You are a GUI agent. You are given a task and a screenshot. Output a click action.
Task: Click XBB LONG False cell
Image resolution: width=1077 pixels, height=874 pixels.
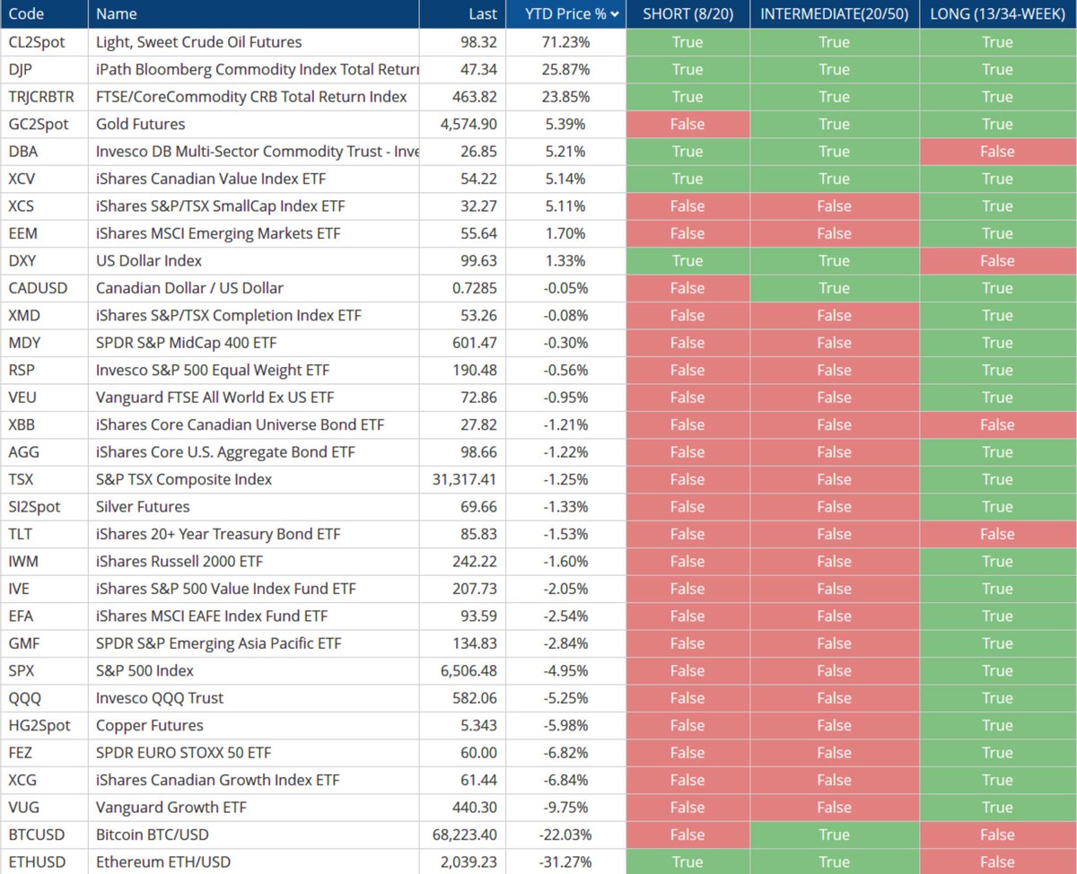point(997,424)
